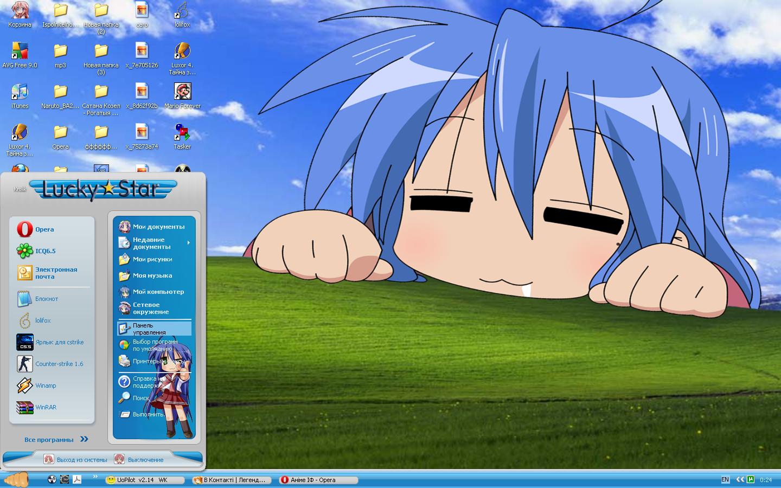Open Opera from the start menu pinned list
Viewport: 781px width, 488px height.
(52, 229)
